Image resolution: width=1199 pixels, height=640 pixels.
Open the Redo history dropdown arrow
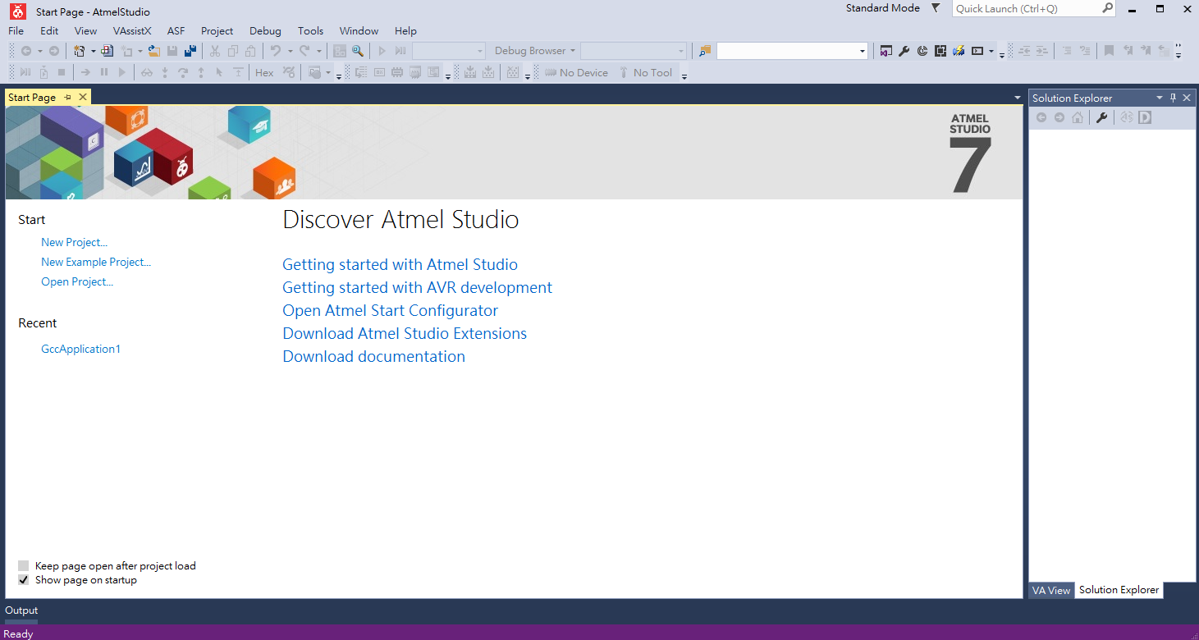[319, 51]
